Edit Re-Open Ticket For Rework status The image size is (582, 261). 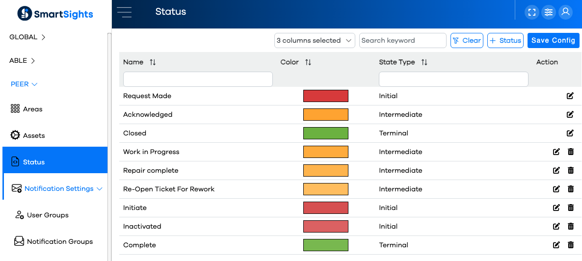(556, 188)
